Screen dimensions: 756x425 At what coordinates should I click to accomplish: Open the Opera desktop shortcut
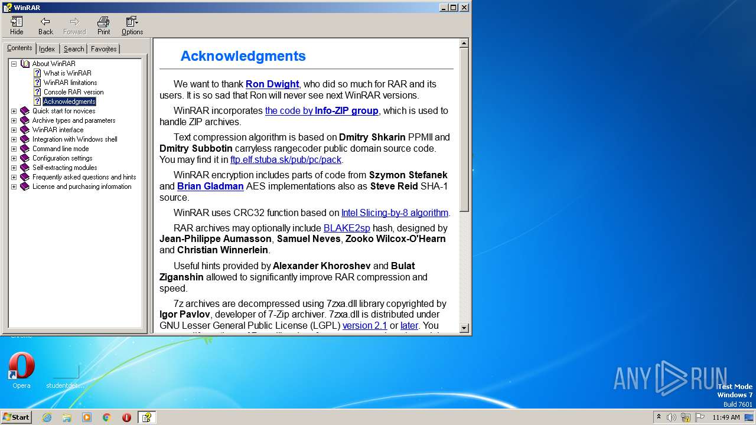21,371
